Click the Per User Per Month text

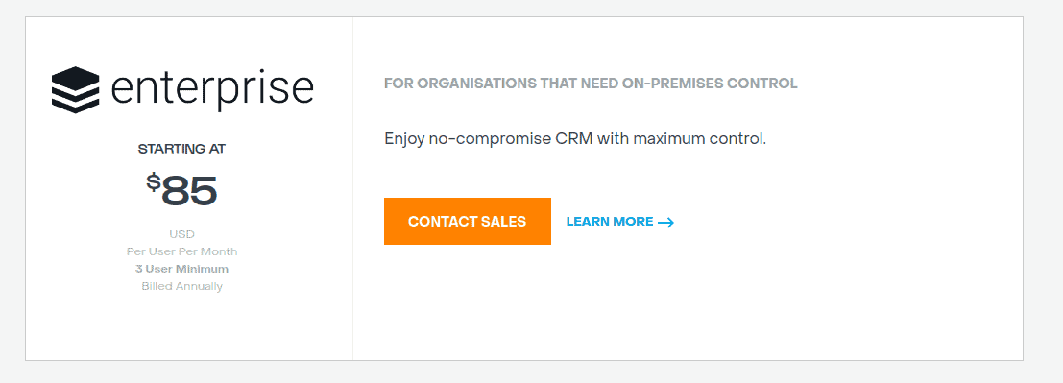(x=181, y=251)
